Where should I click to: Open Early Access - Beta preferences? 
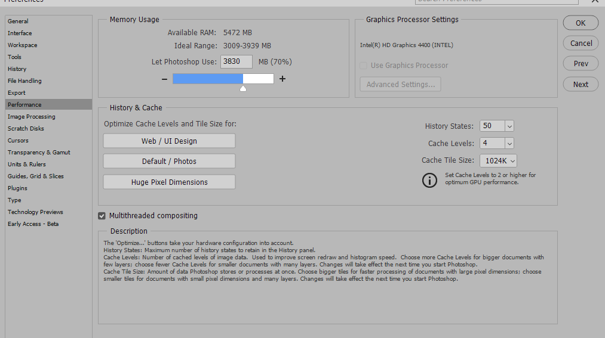(48, 224)
